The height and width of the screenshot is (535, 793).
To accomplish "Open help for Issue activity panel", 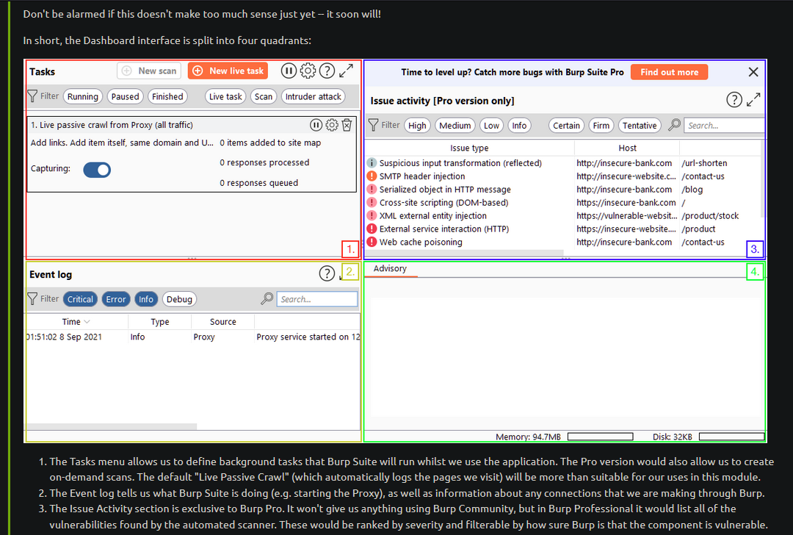I will point(734,100).
